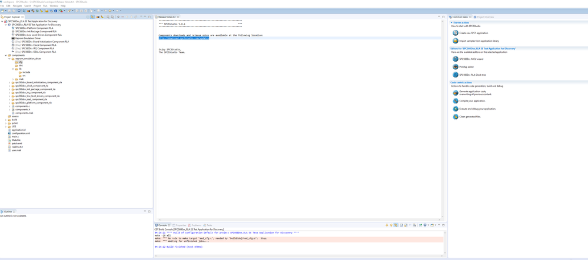Image resolution: width=588 pixels, height=260 pixels.
Task: Select main.c in Project Explorer
Action: pyautogui.click(x=15, y=137)
